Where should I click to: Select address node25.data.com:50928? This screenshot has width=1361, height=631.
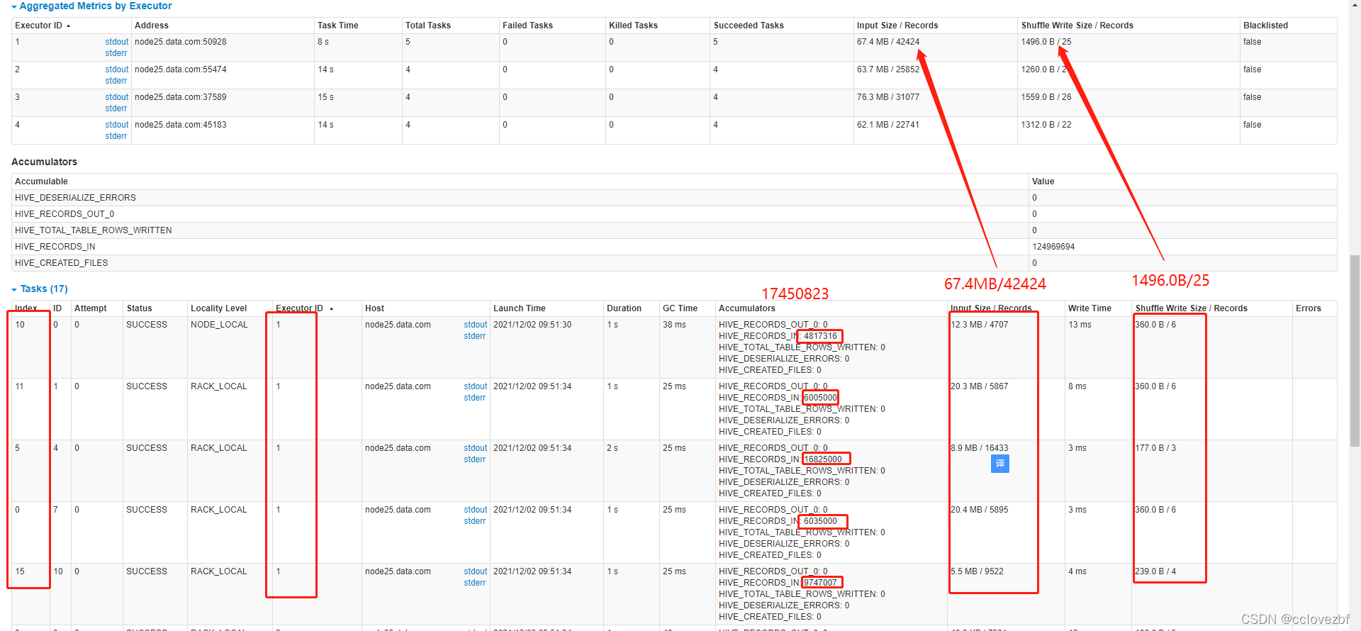[x=181, y=42]
